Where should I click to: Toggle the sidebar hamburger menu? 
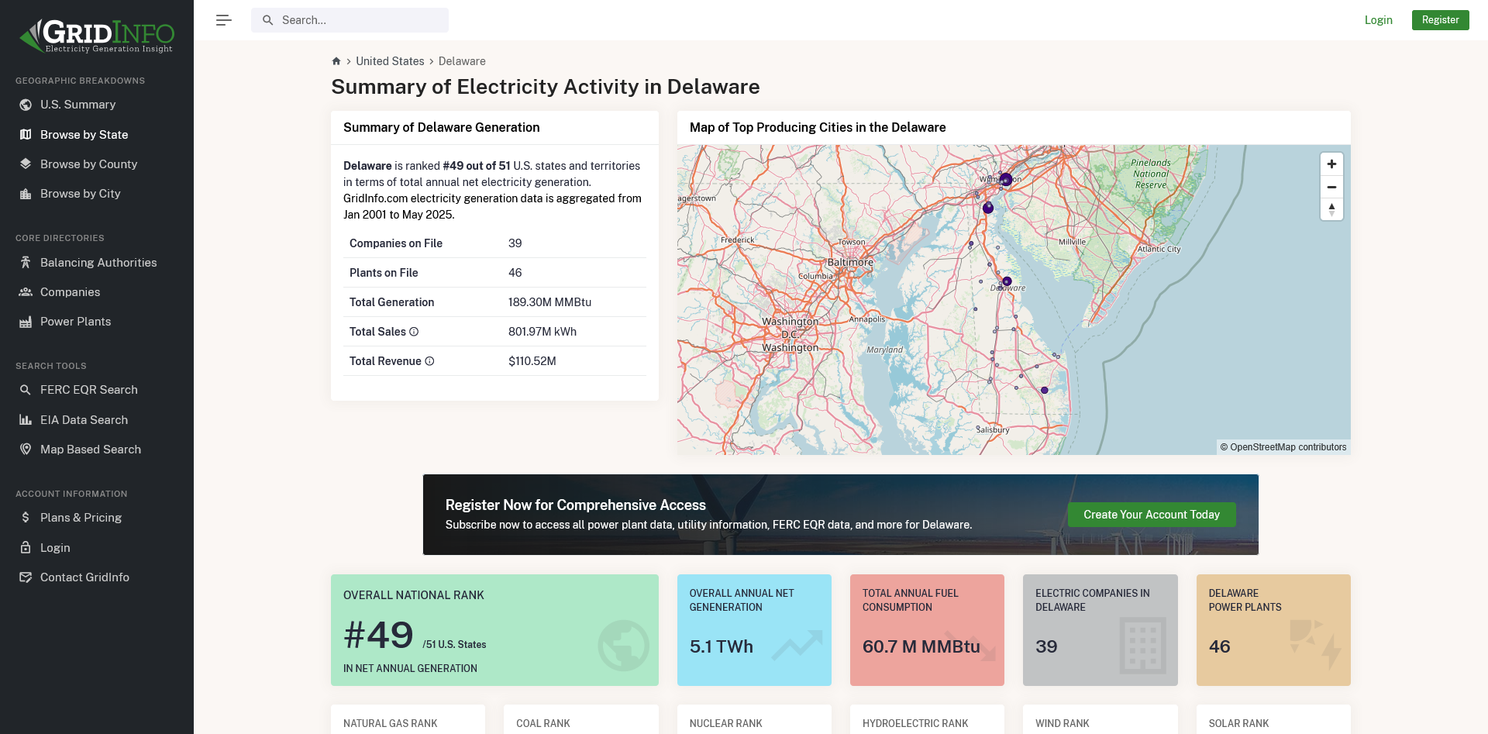(x=224, y=20)
